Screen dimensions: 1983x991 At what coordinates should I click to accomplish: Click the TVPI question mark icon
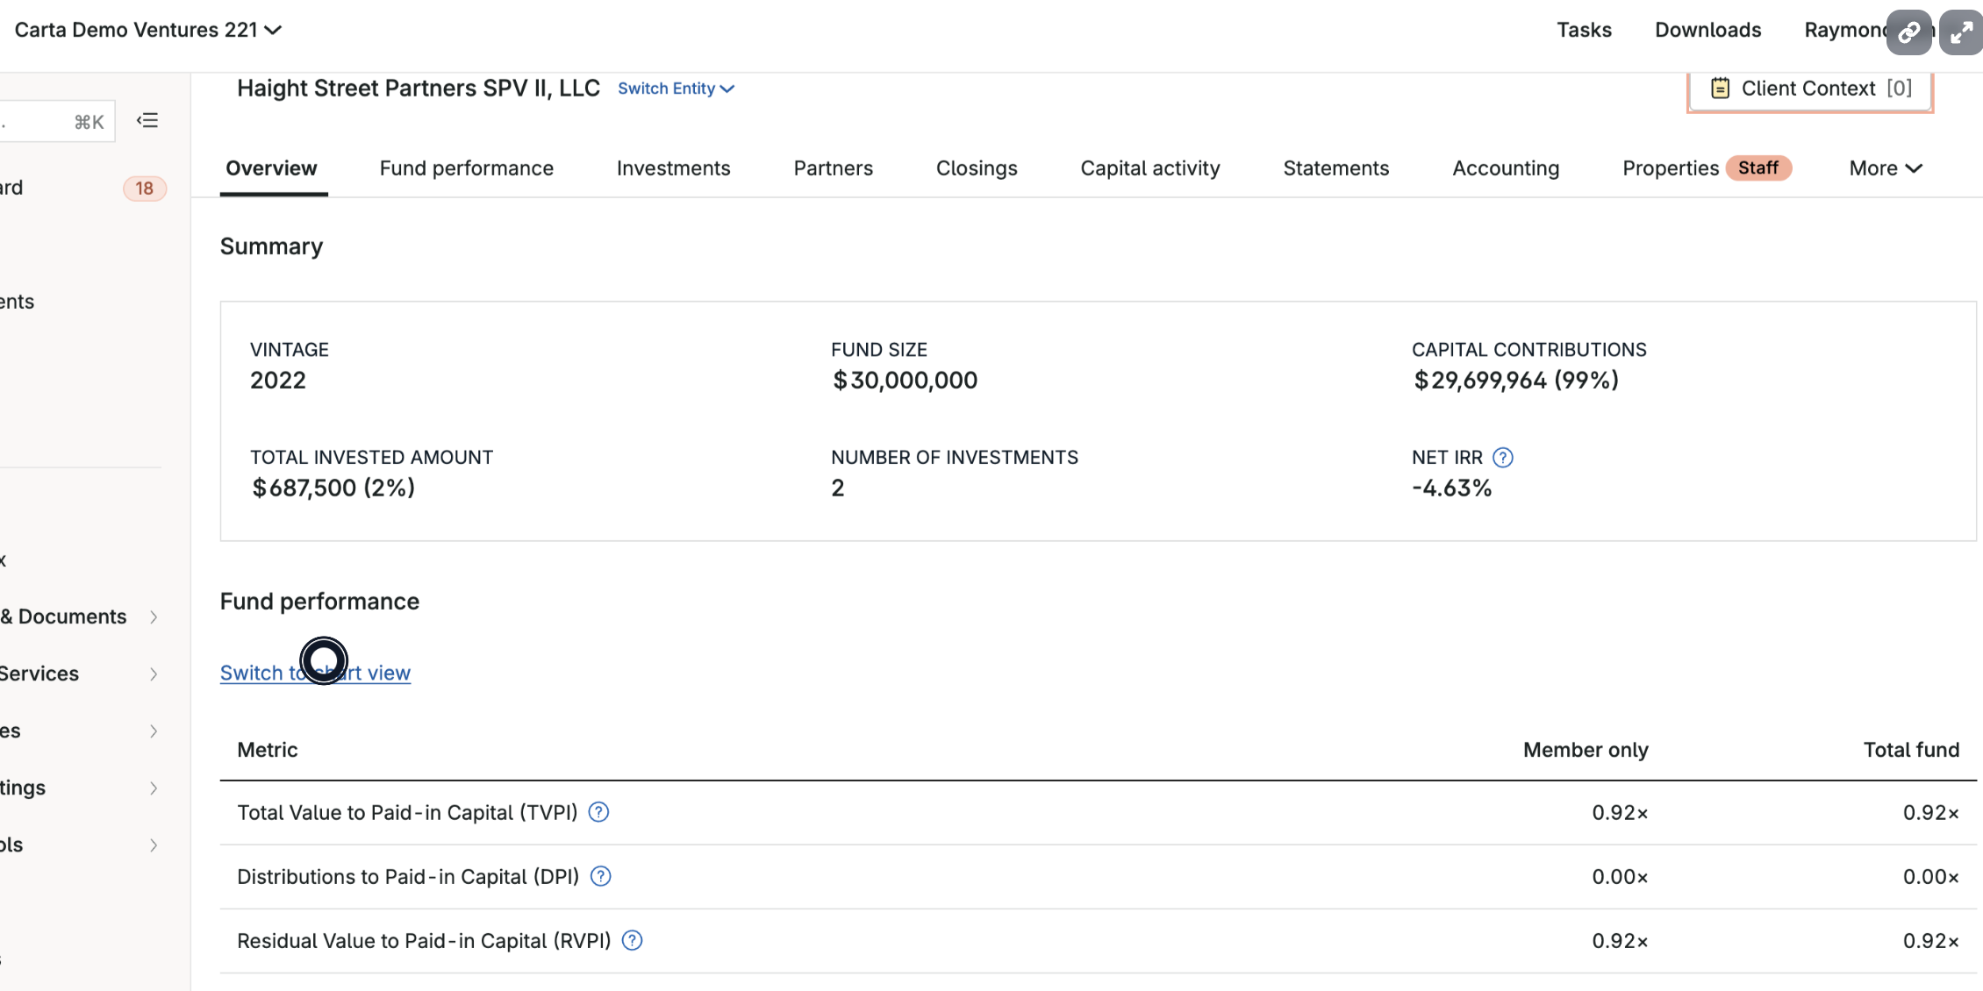598,812
